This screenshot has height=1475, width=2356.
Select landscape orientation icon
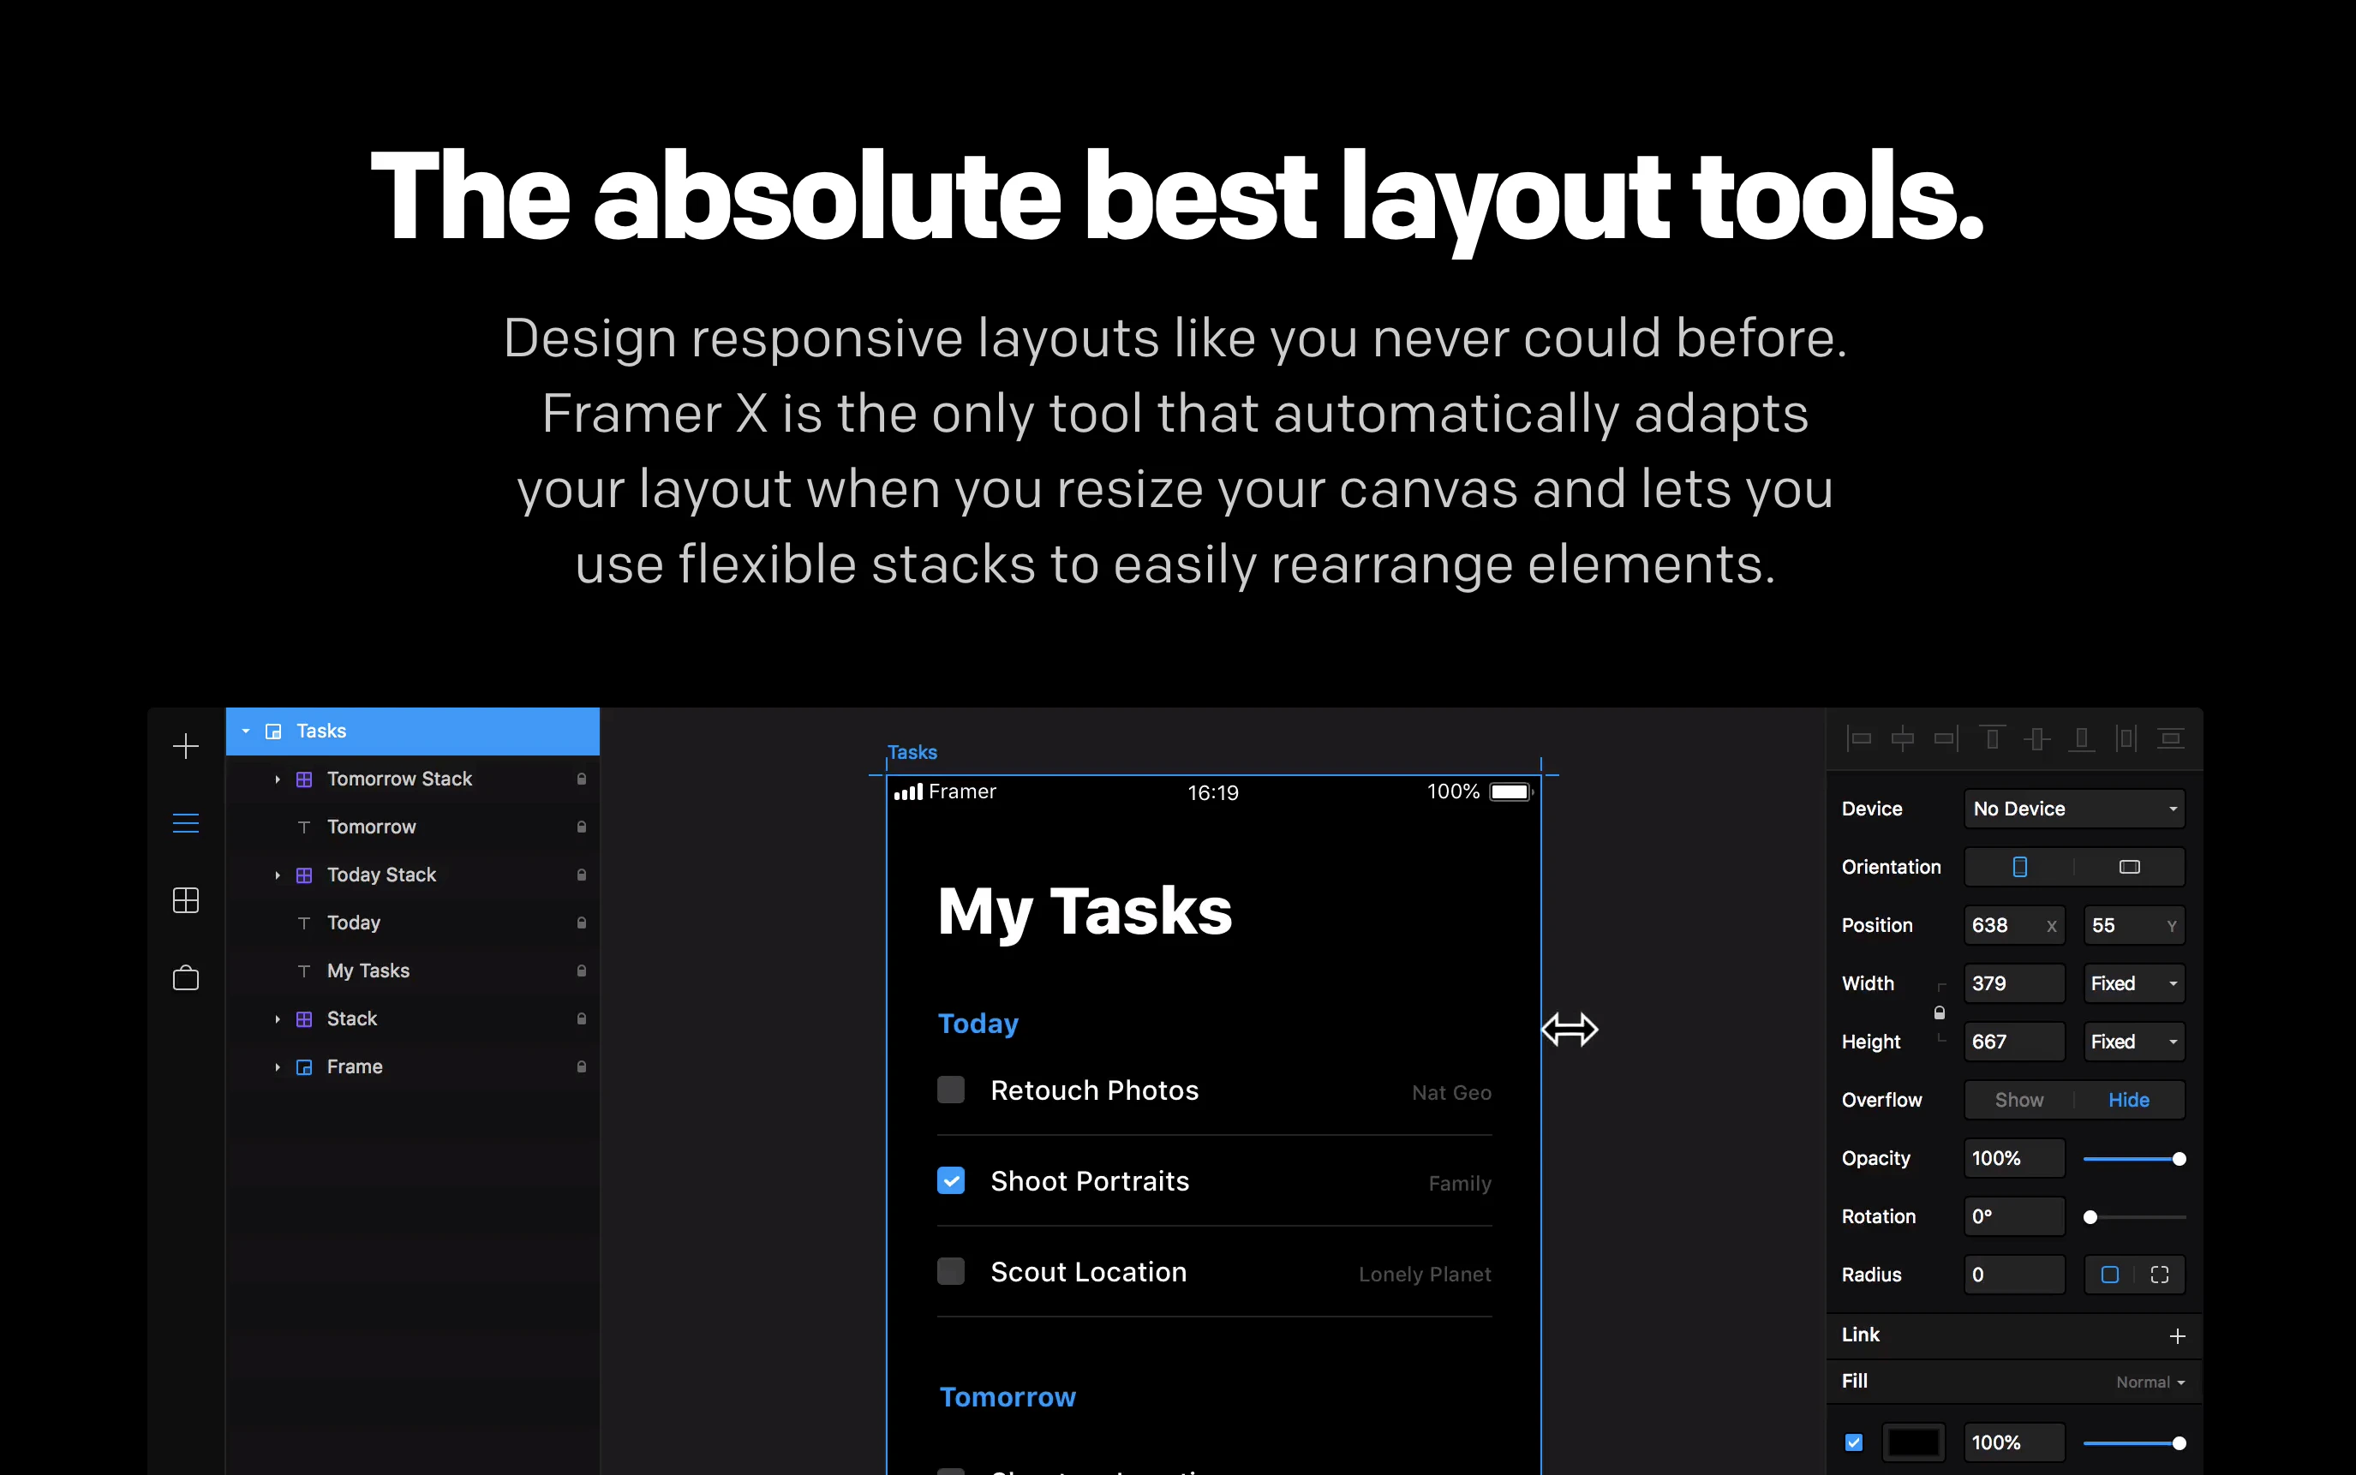click(2129, 867)
